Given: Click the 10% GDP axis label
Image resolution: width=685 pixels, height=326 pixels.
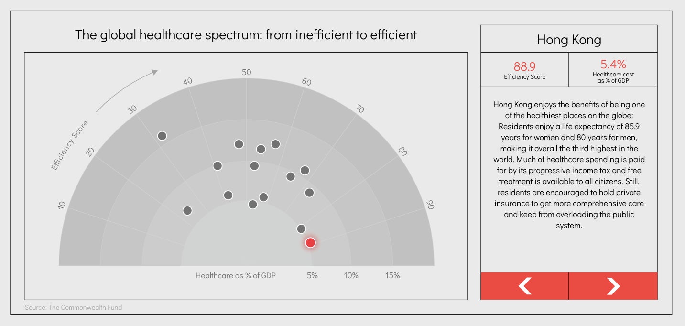Looking at the screenshot, I should pos(351,275).
